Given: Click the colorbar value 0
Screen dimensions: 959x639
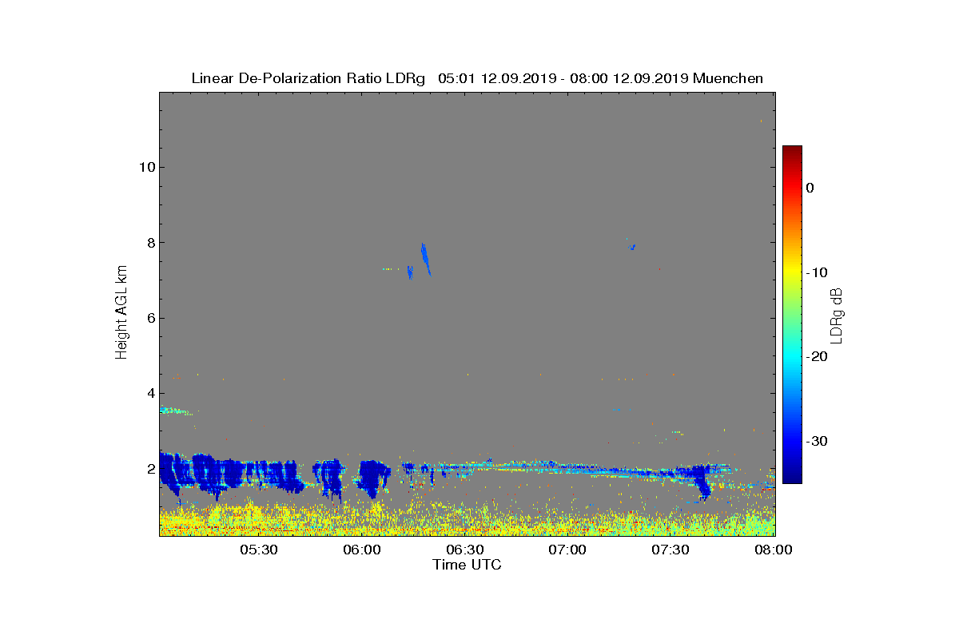Looking at the screenshot, I should click(x=810, y=188).
